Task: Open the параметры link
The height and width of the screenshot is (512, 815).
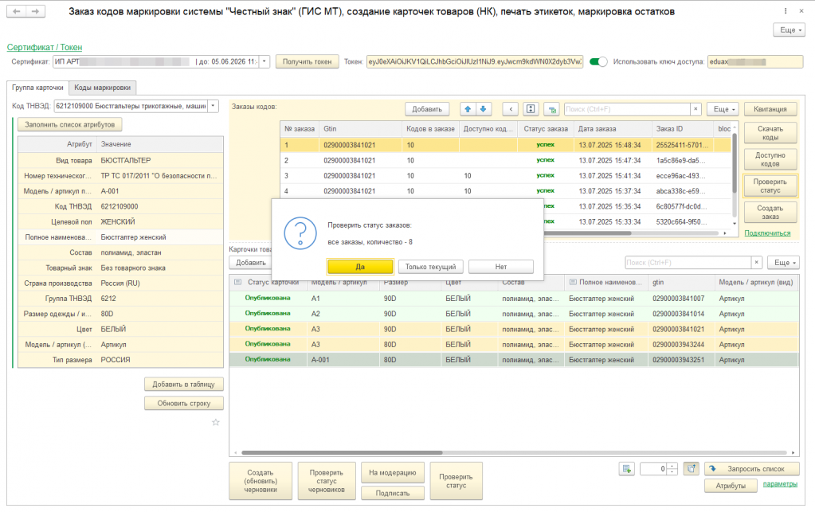Action: [x=779, y=484]
